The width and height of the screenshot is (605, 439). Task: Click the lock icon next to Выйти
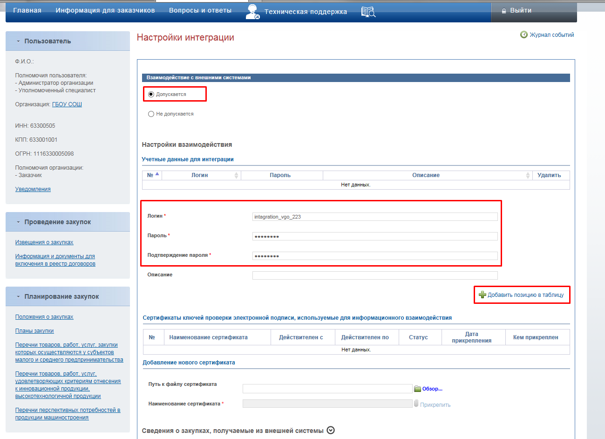[x=504, y=11]
